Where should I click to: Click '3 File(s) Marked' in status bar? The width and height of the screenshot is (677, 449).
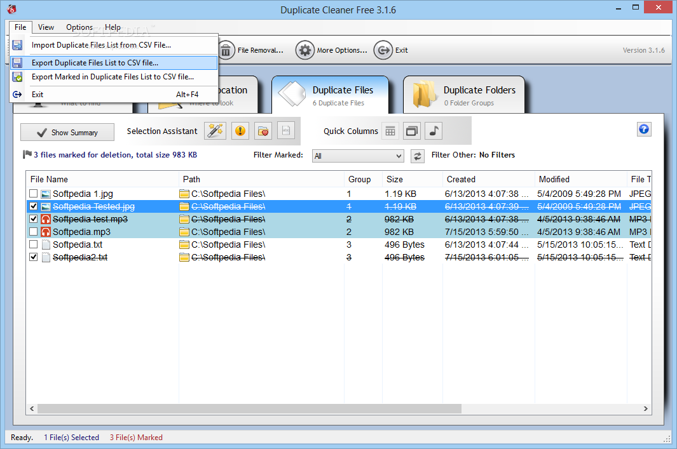[136, 438]
